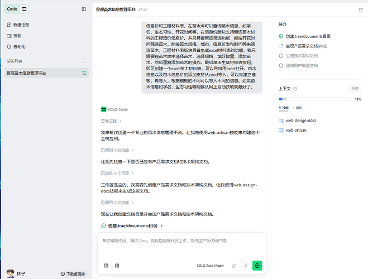Click the 17:45 timestamp in header
This screenshot has height=279, width=368.
point(143,10)
